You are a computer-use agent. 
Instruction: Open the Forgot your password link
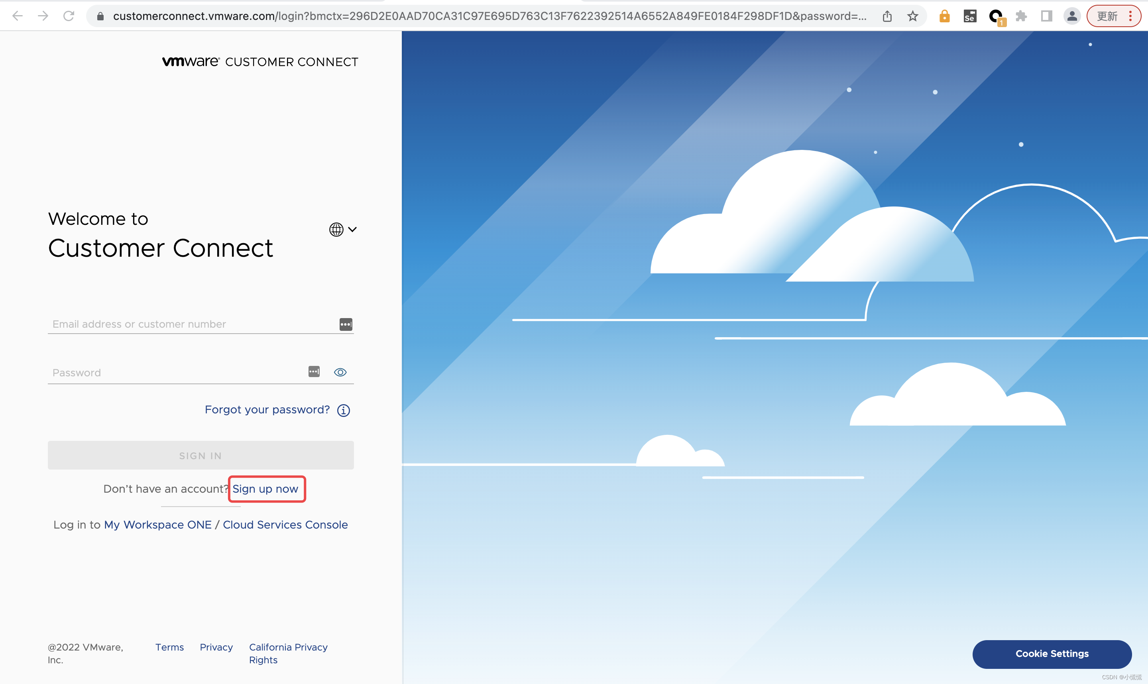(267, 409)
